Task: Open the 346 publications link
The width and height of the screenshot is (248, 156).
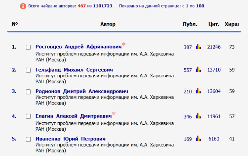Action: pyautogui.click(x=188, y=117)
